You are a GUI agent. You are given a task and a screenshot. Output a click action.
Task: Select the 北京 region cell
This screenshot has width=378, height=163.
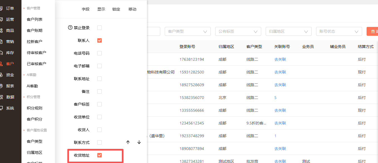point(222,98)
